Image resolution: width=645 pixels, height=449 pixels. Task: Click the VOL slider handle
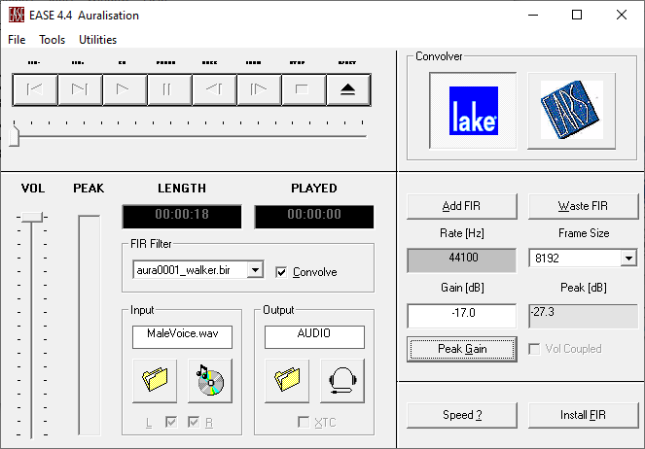pos(32,218)
